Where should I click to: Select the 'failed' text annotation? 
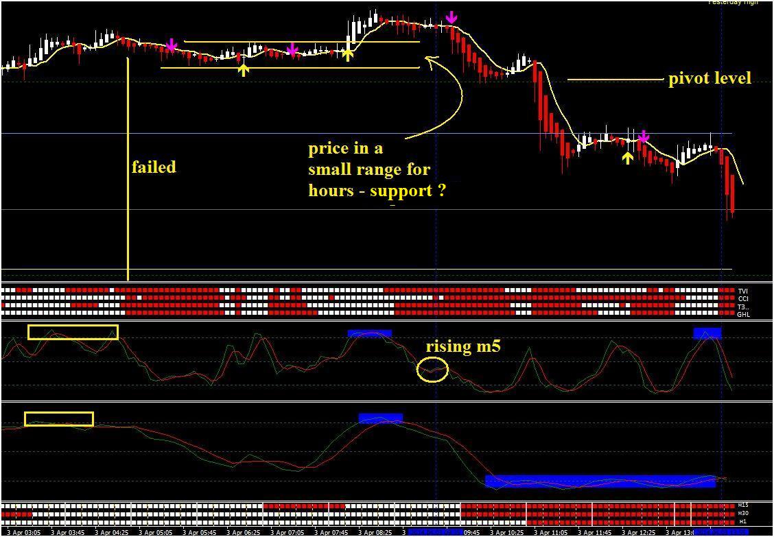point(154,167)
